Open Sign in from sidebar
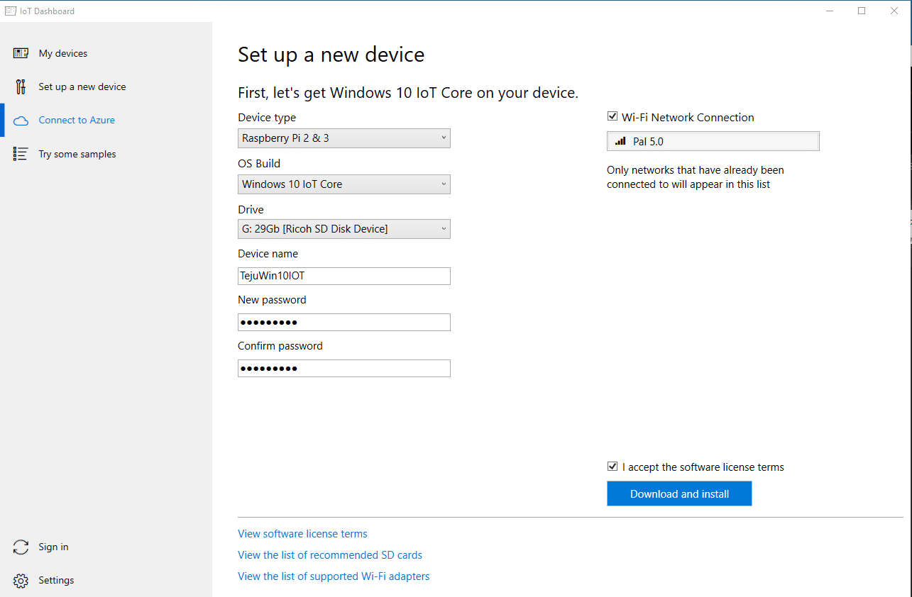Viewport: 912px width, 597px height. pos(106,547)
